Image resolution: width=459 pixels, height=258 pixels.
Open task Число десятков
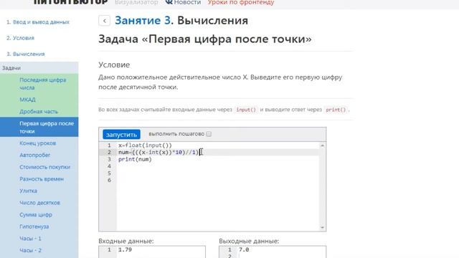point(40,203)
